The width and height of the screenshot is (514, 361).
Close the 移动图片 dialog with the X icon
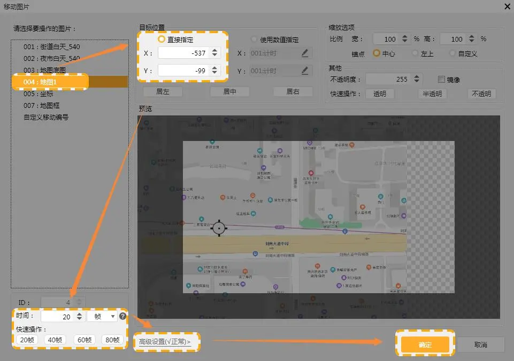(507, 5)
